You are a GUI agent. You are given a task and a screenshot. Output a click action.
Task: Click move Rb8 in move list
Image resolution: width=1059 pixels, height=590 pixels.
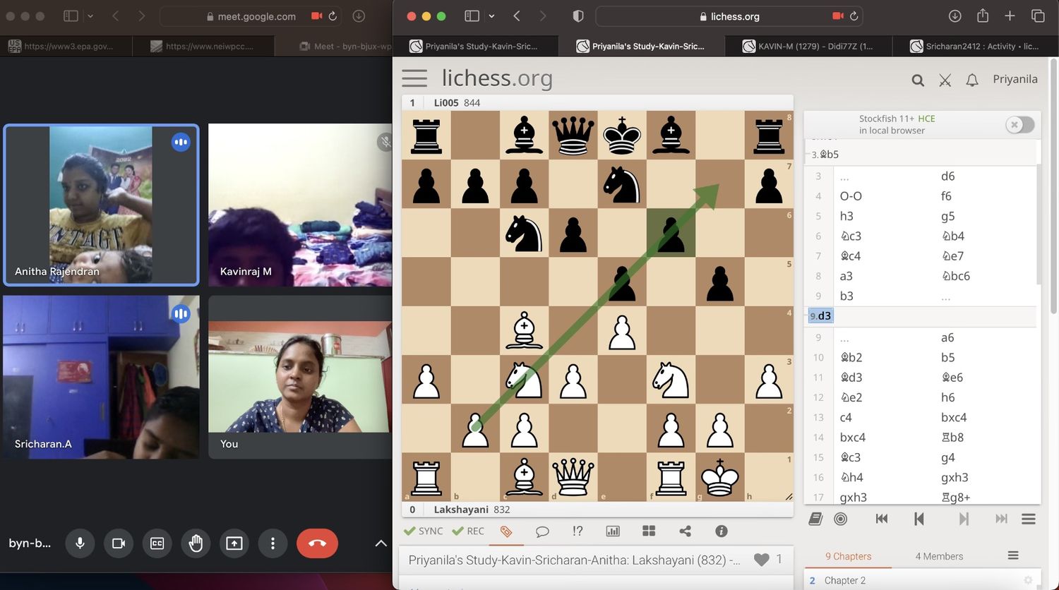(952, 438)
